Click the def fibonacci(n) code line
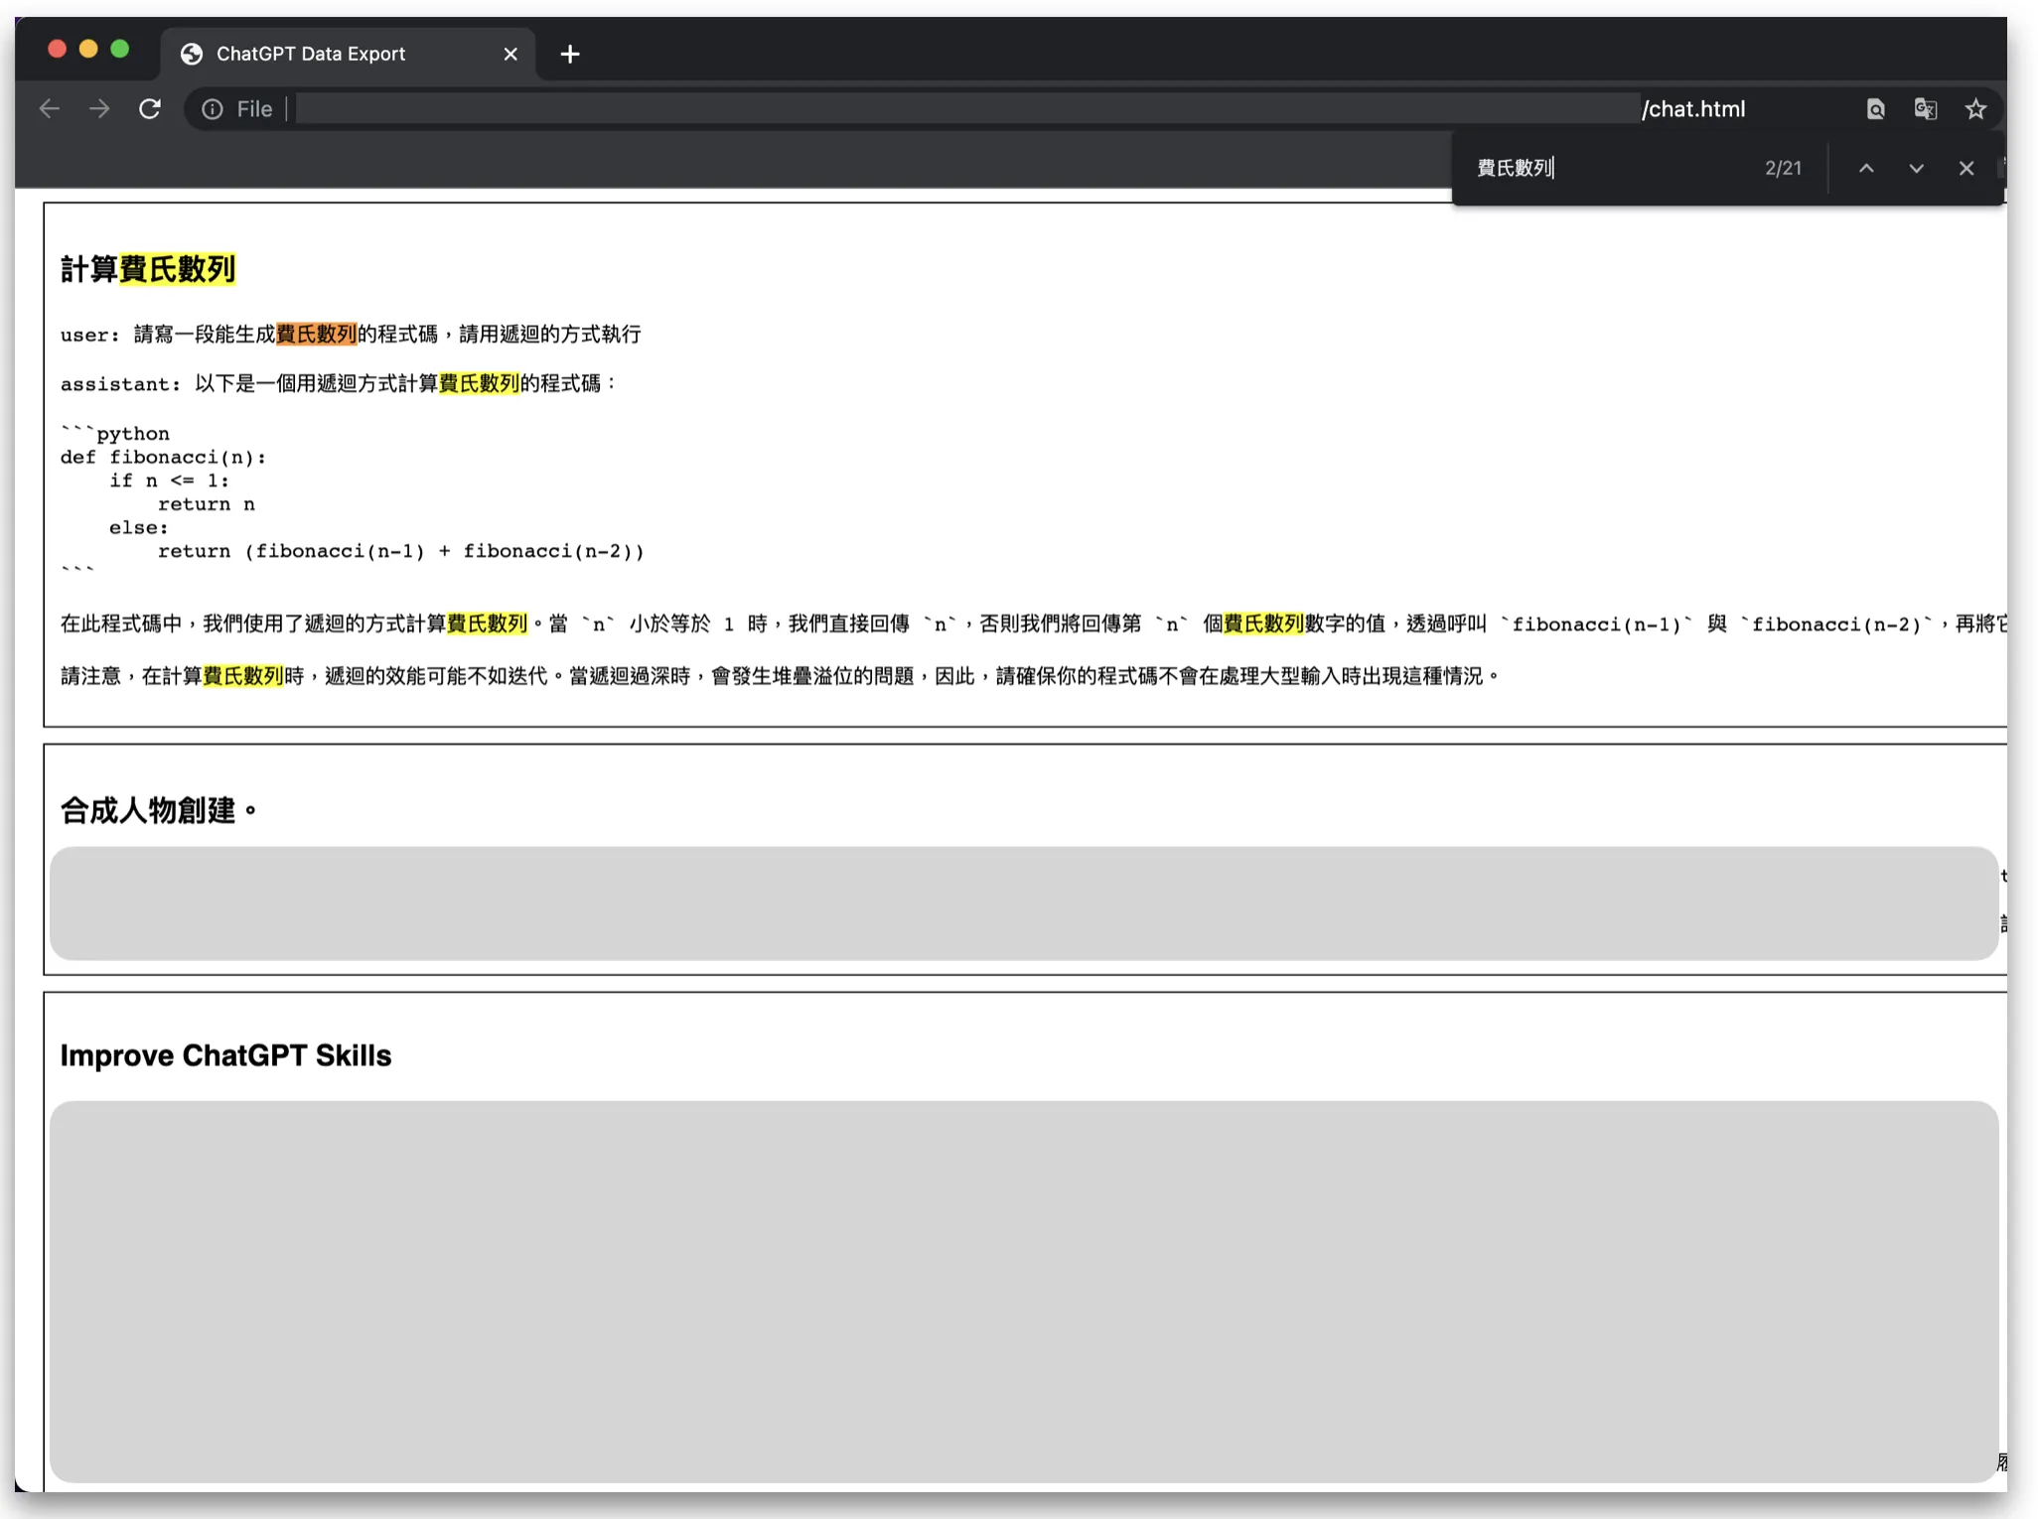Screen dimensions: 2038x1519 [163, 458]
